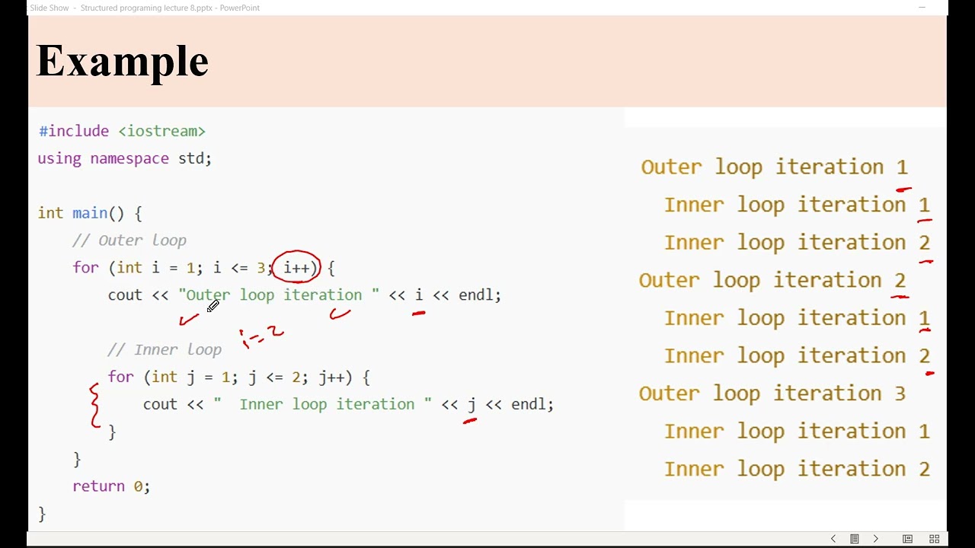Click 'Inner loop iteration 1' under Outer iteration 3

[x=797, y=431]
